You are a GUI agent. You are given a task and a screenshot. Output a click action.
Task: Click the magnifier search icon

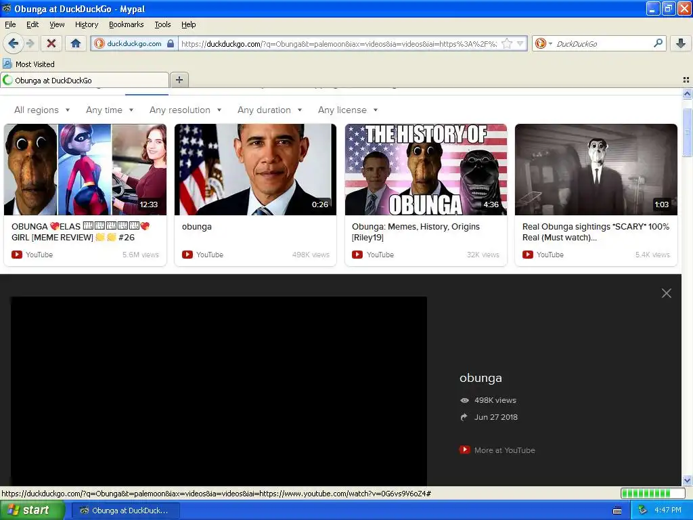coord(658,43)
